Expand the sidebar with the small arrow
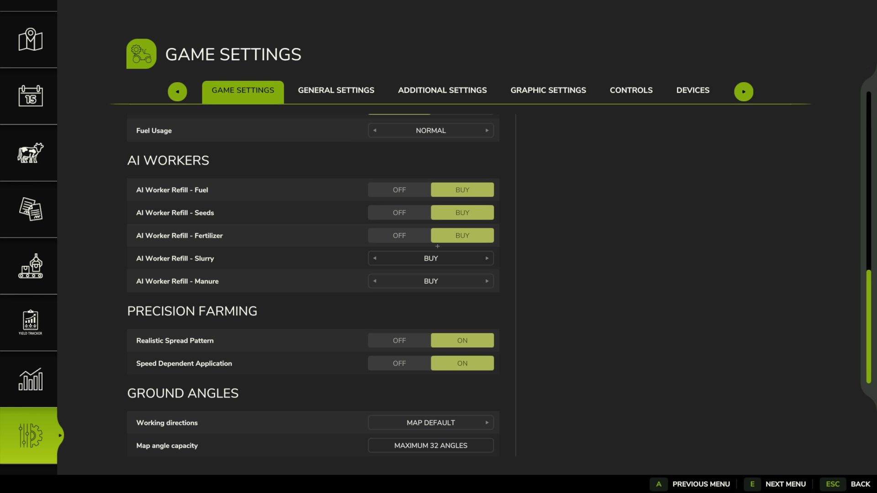The image size is (877, 493). [x=60, y=435]
